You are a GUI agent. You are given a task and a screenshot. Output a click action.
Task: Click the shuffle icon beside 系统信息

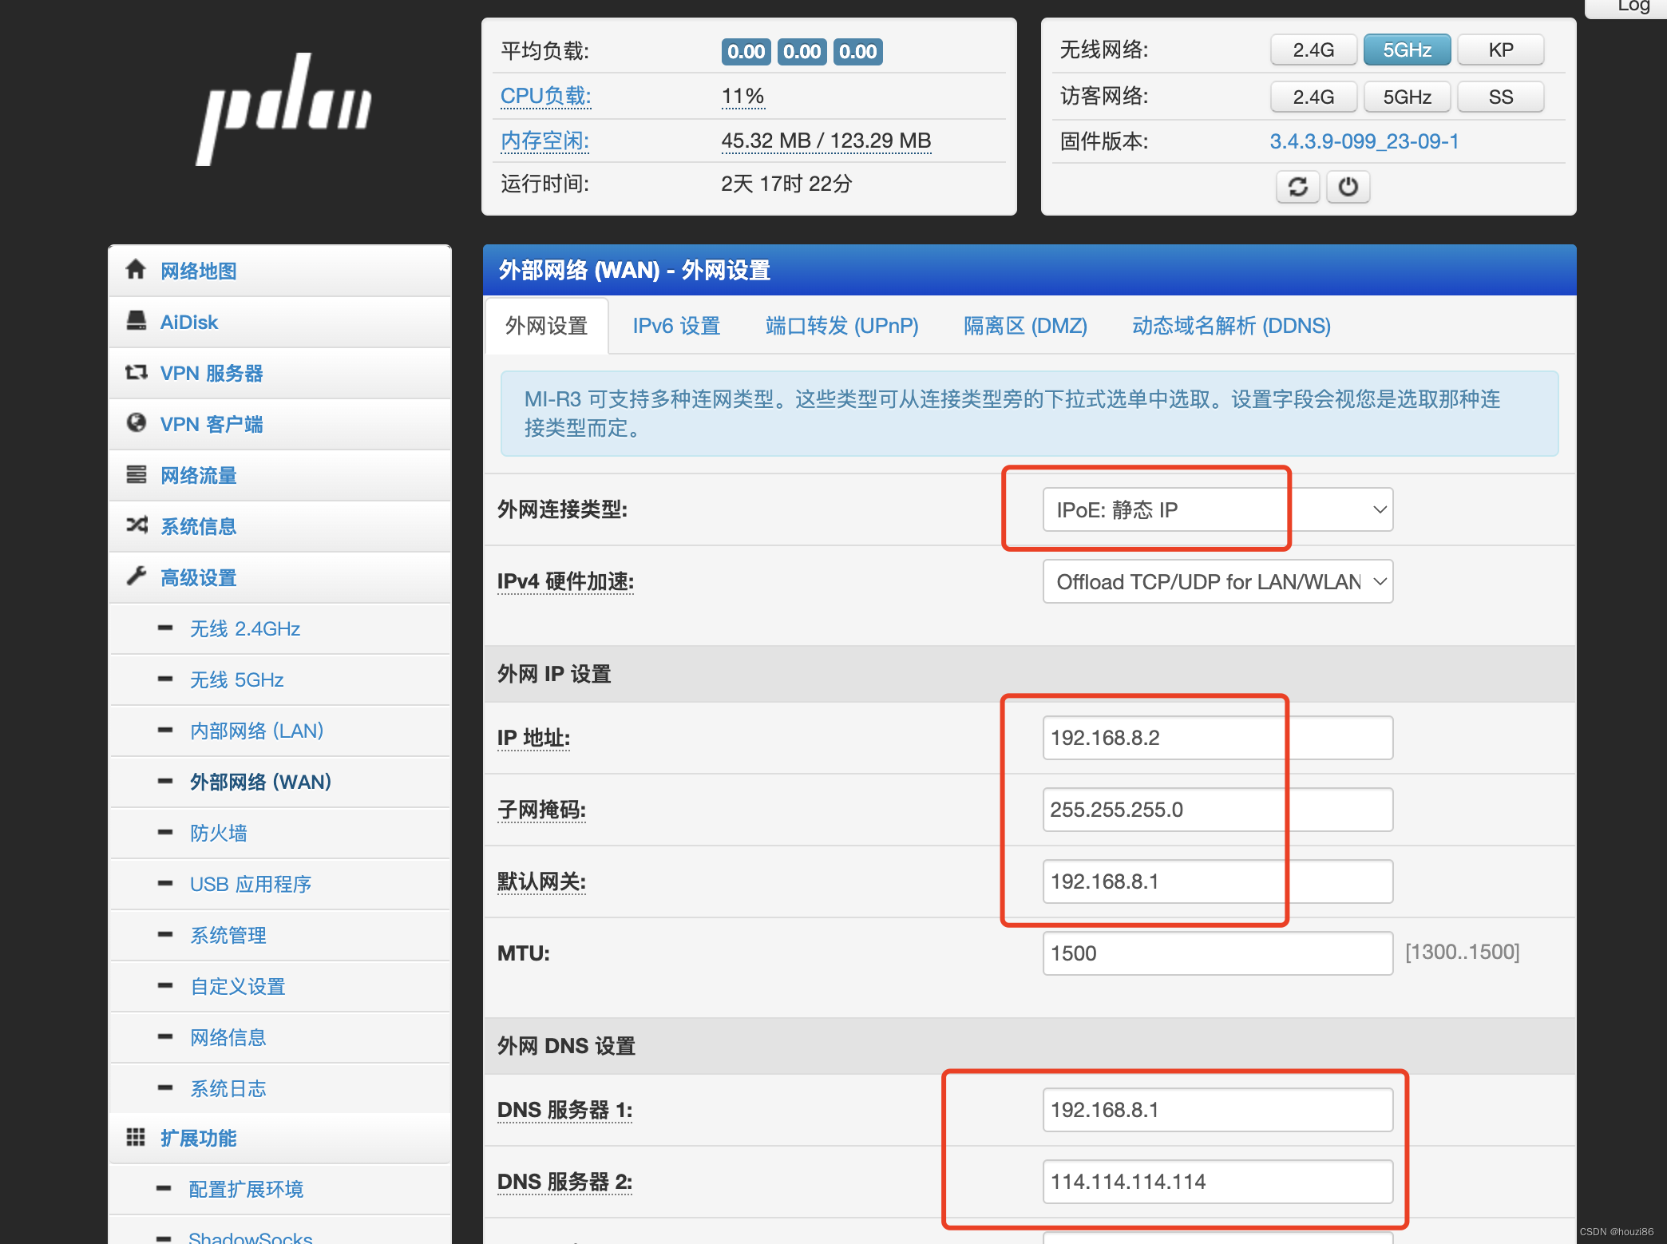point(136,525)
